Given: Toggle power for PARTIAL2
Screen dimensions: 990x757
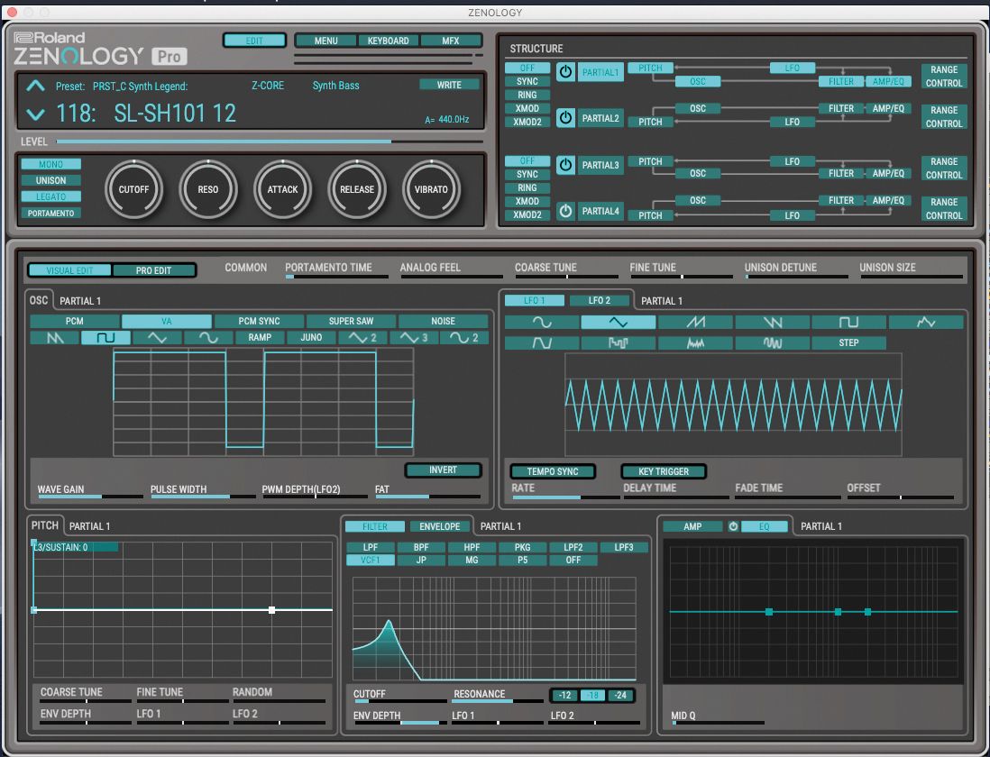Looking at the screenshot, I should pos(565,118).
